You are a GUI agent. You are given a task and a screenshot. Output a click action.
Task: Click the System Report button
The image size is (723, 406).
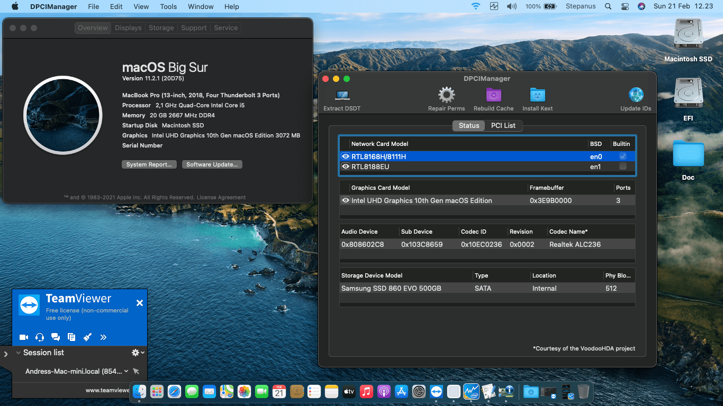pos(149,164)
